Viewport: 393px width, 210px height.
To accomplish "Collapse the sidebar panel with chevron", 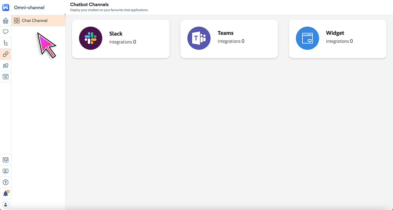I will 65,15.
